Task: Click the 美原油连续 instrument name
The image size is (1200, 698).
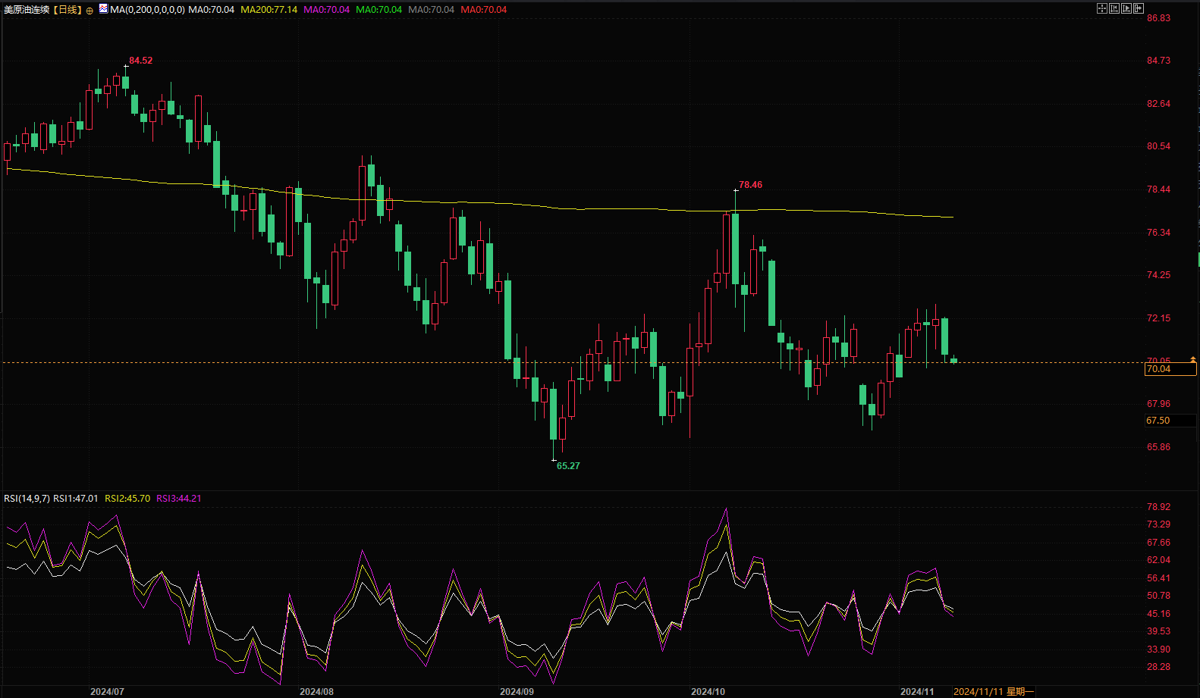Action: (27, 10)
